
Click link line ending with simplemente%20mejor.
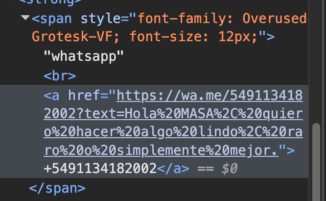161,150
